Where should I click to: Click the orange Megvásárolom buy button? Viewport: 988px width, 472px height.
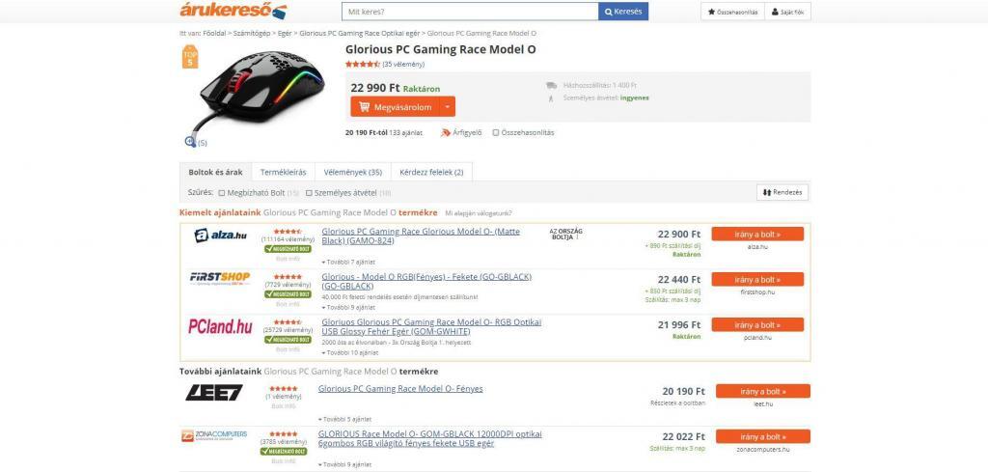click(x=395, y=107)
